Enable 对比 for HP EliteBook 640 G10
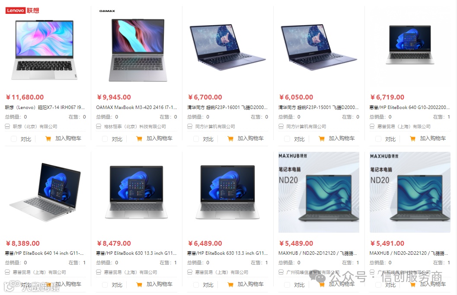 coord(378,139)
